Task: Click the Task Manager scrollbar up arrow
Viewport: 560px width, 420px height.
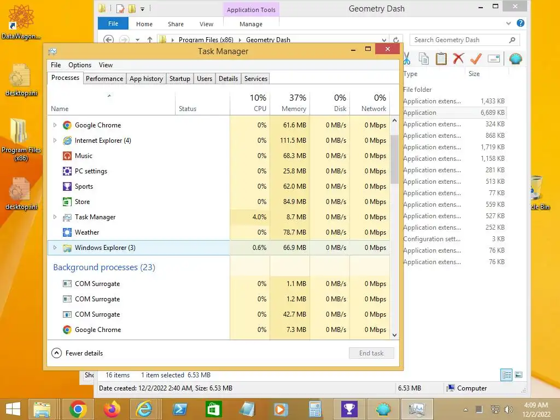Action: click(394, 120)
